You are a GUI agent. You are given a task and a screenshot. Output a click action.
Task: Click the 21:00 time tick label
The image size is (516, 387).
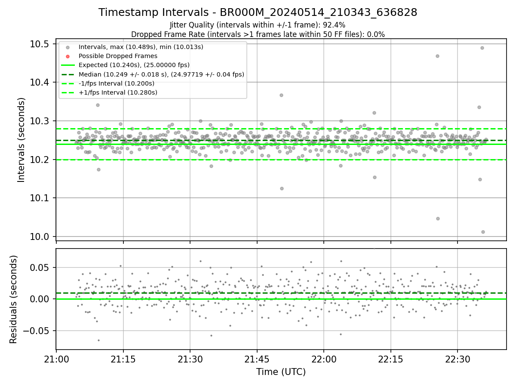pos(56,359)
